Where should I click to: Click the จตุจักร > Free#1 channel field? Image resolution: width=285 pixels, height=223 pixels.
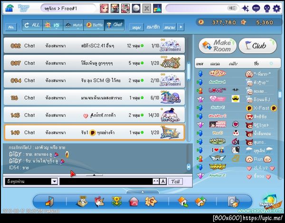click(x=68, y=9)
